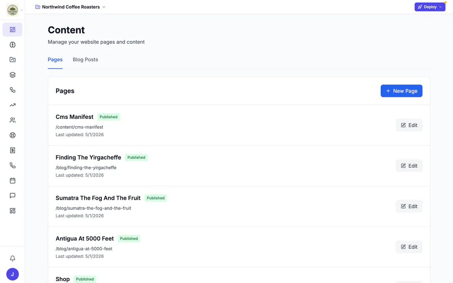
Task: Open the calendar icon in sidebar
Action: coord(13,180)
